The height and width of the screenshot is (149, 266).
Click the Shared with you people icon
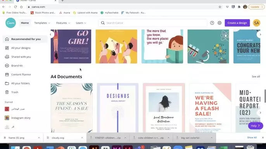pos(7,57)
